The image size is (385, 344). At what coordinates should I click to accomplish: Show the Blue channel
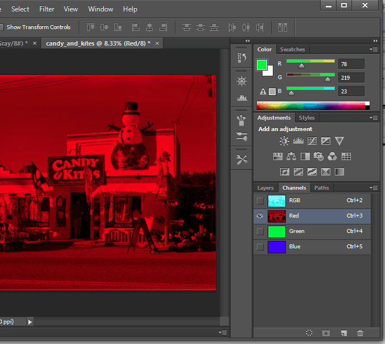260,247
